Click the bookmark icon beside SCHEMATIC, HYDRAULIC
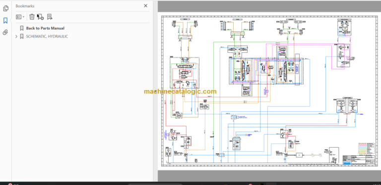The image size is (381, 185). tap(22, 36)
